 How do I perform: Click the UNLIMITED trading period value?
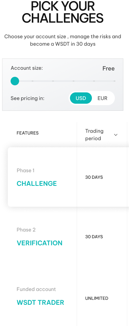[x=96, y=298]
